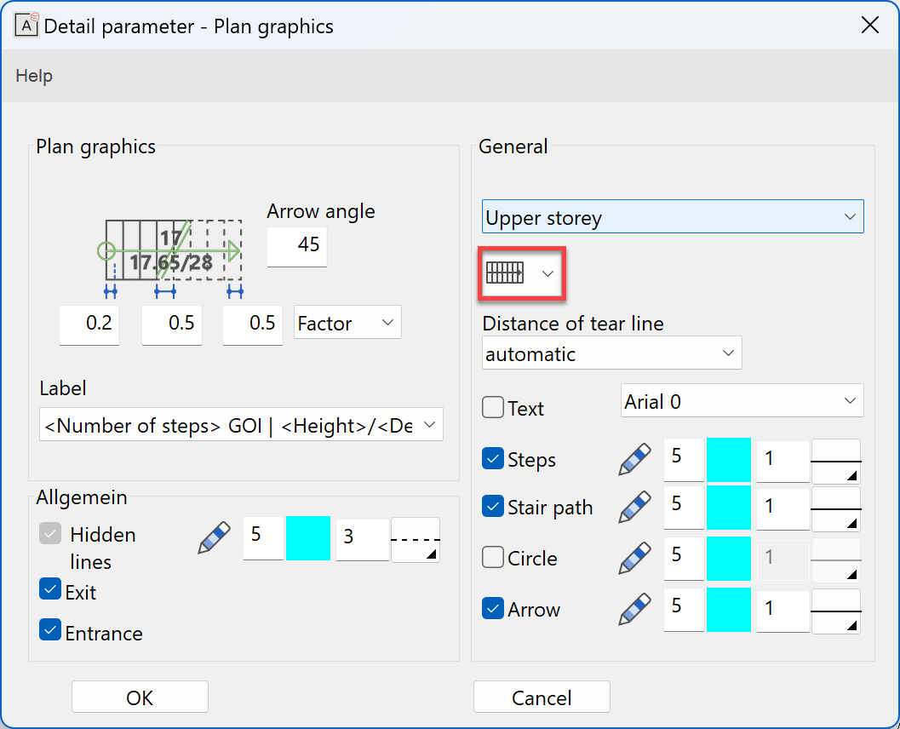Open the linetype selector for the Arrow row

(836, 611)
